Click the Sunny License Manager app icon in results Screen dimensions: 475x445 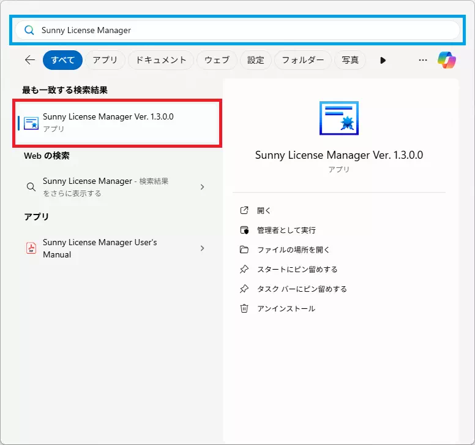tap(31, 123)
